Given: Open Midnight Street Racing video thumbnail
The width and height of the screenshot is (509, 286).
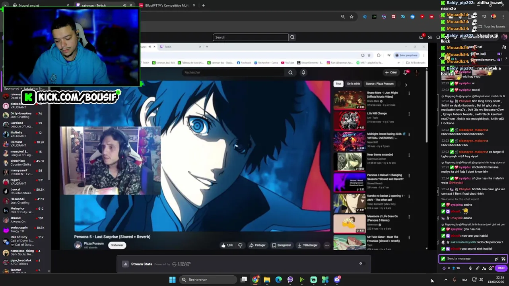Looking at the screenshot, I should [350, 141].
